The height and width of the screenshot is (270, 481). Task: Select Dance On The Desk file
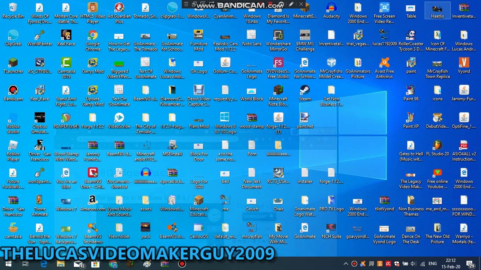point(411,233)
